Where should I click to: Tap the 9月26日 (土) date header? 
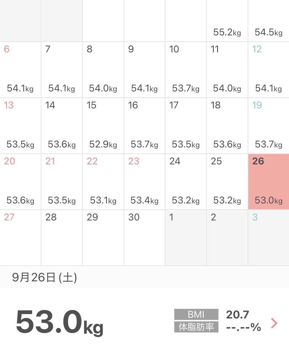click(44, 278)
